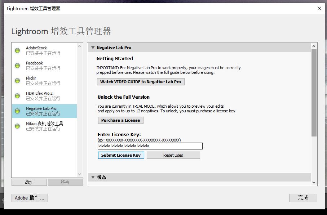The image size is (327, 215).
Task: Select the AdobeStock plugin in the list
Action: click(x=44, y=50)
